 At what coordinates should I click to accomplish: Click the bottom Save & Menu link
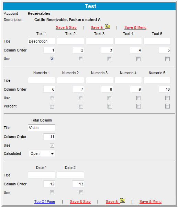[x=151, y=202]
